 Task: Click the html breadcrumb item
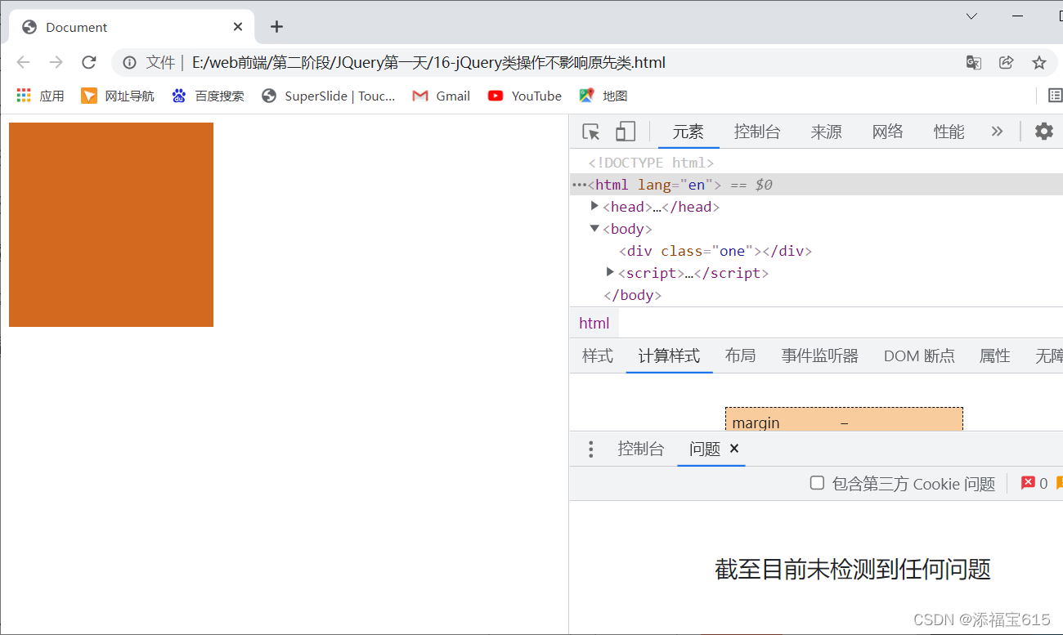[x=594, y=323]
